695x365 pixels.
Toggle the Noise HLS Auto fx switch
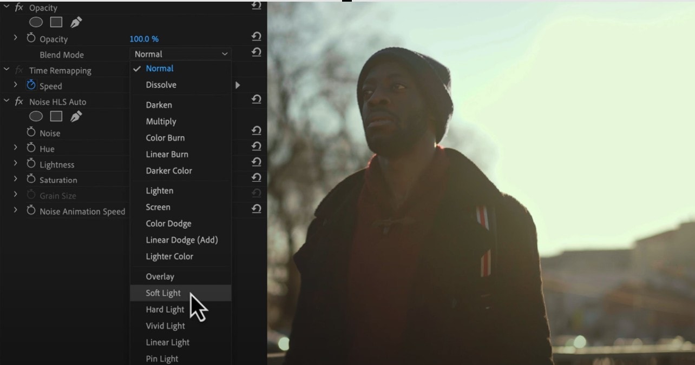[x=19, y=102]
